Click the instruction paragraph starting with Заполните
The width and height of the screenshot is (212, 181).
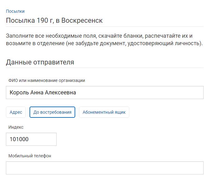click(104, 39)
